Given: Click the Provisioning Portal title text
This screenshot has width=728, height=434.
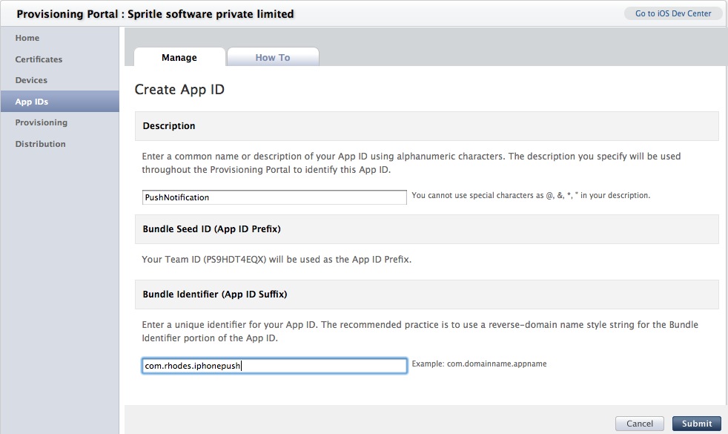Looking at the screenshot, I should (155, 14).
